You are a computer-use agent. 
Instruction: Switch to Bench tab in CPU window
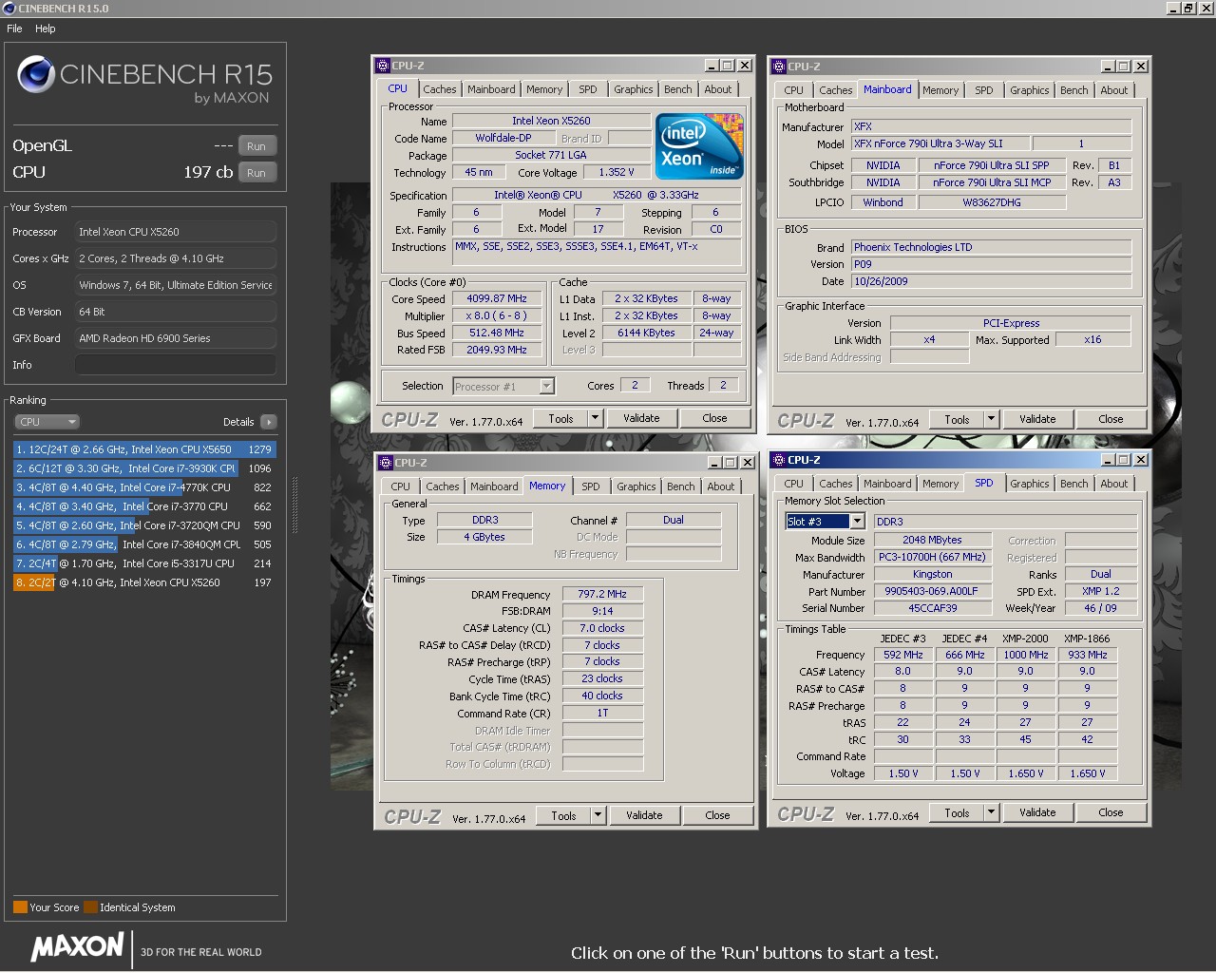678,89
